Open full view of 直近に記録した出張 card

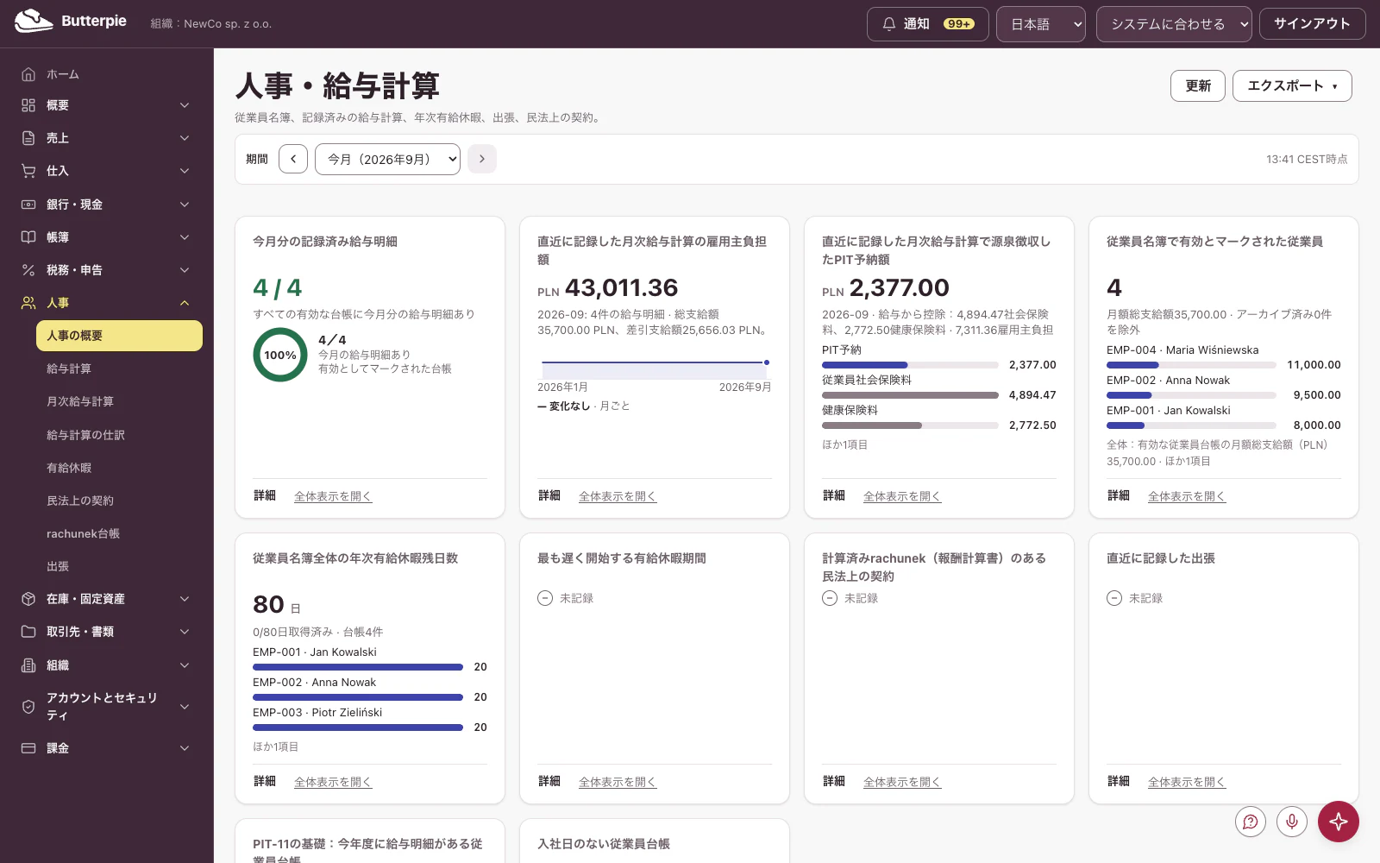coord(1187,782)
